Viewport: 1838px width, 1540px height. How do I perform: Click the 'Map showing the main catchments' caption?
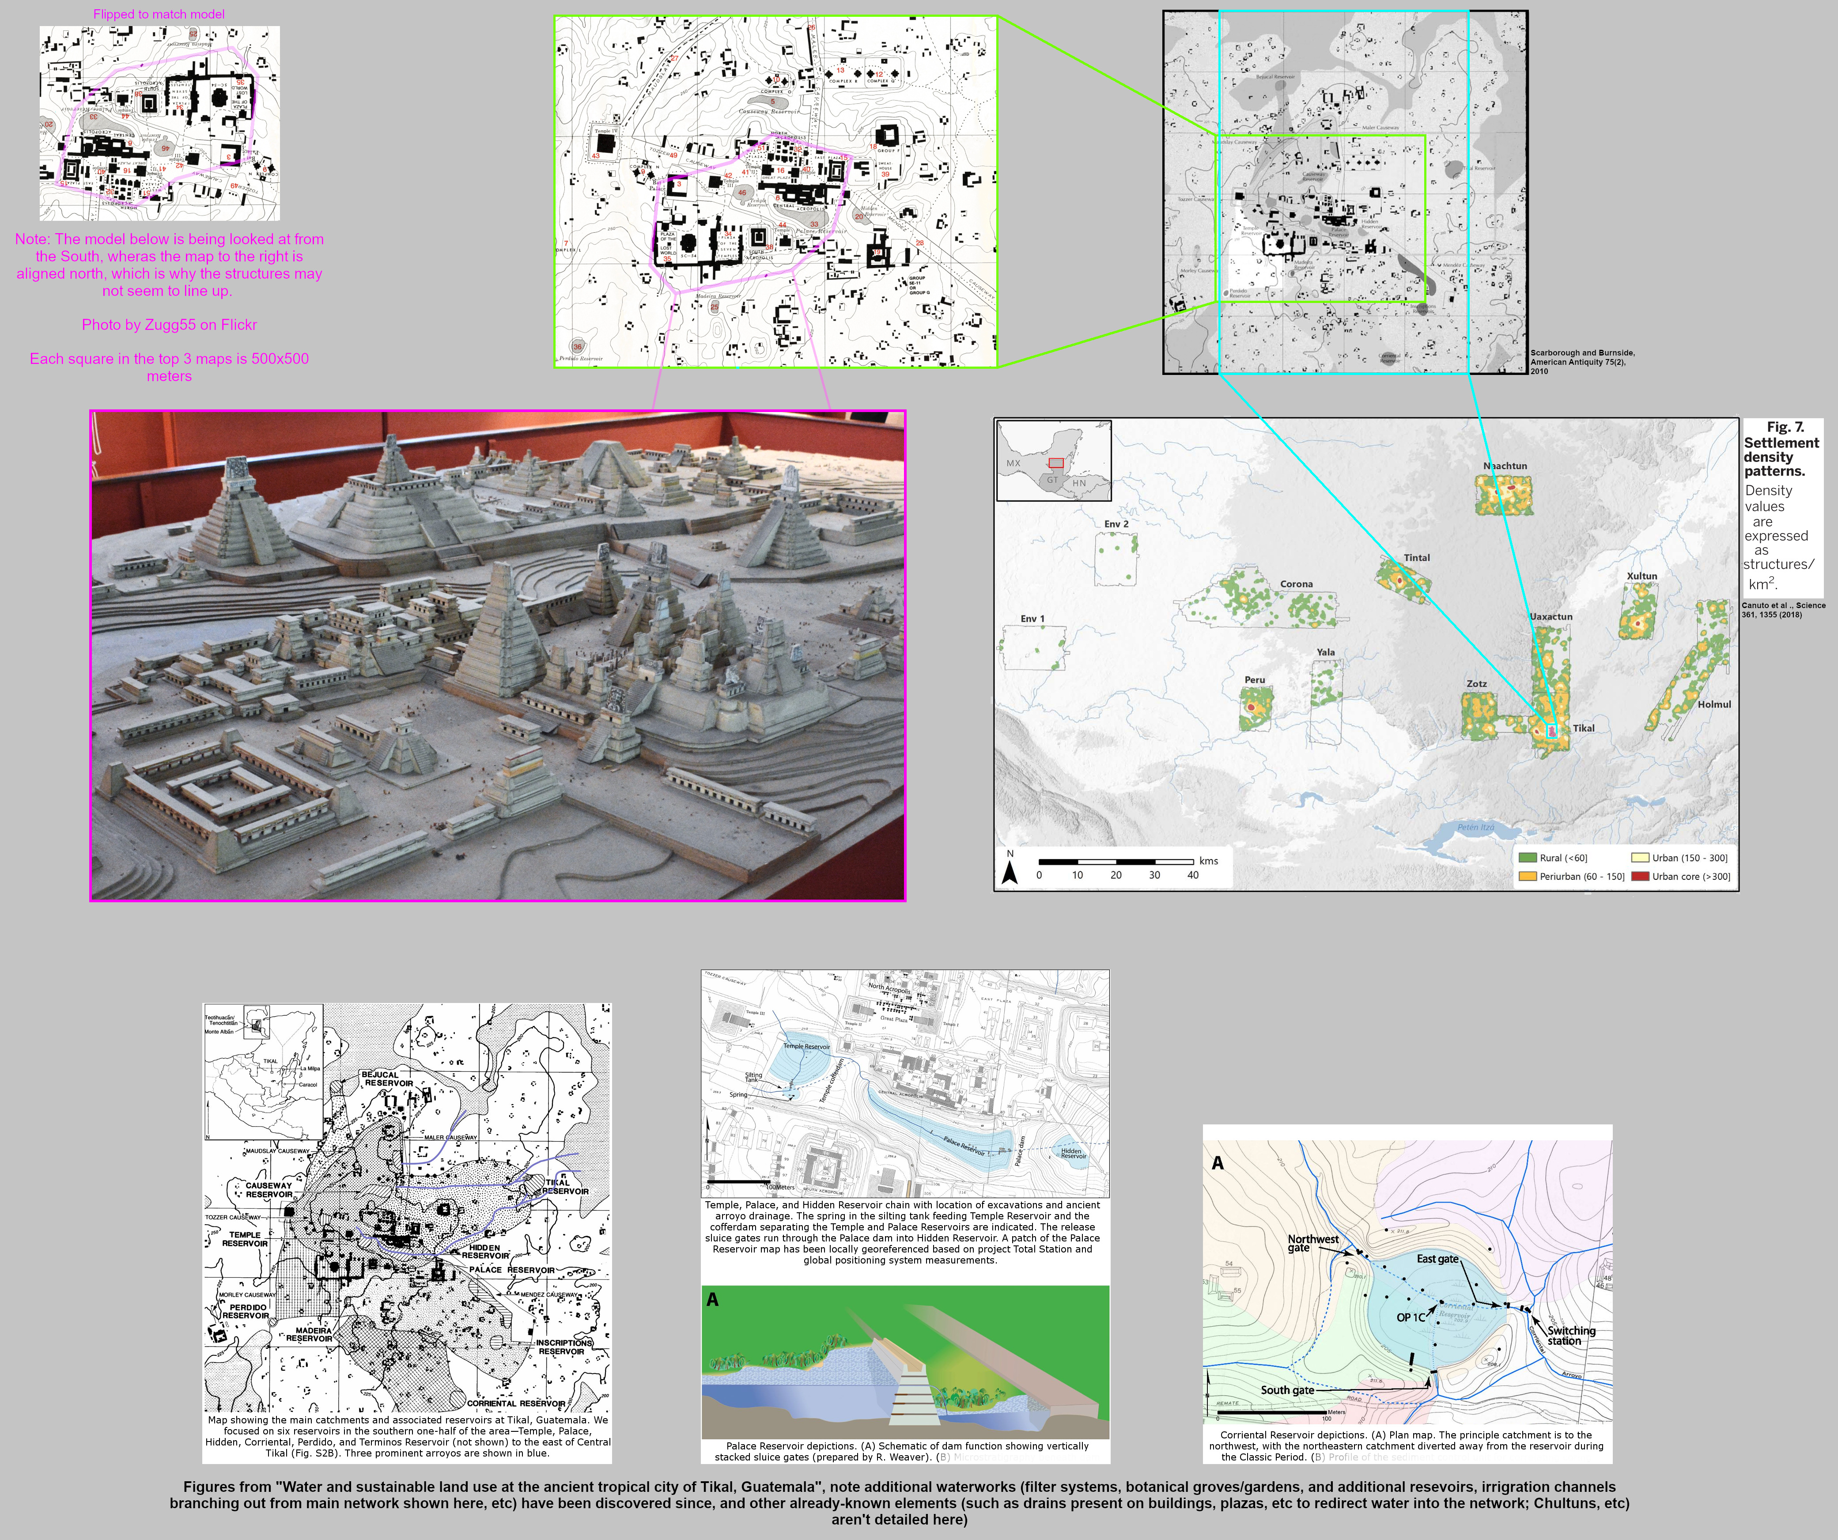point(408,1436)
